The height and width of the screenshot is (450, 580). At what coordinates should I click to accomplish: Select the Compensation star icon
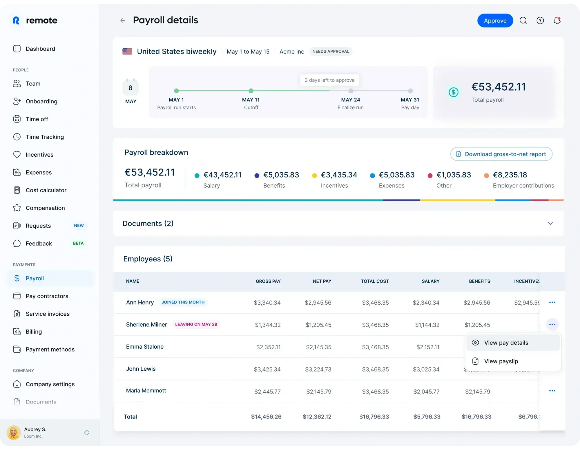pyautogui.click(x=17, y=208)
